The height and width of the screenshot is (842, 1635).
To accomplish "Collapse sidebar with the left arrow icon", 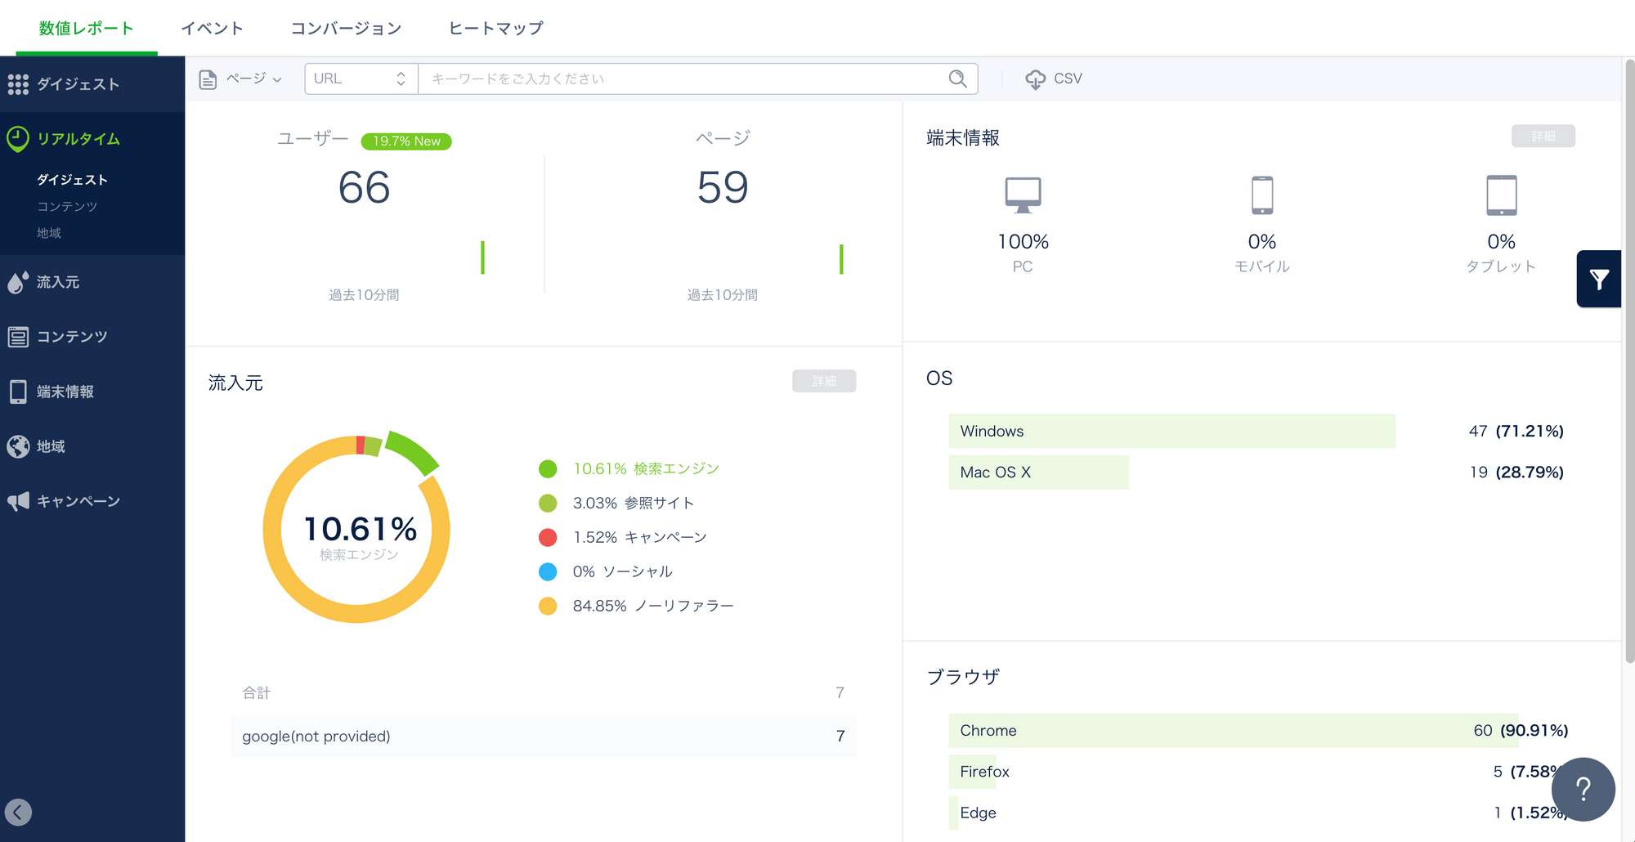I will click(x=18, y=812).
